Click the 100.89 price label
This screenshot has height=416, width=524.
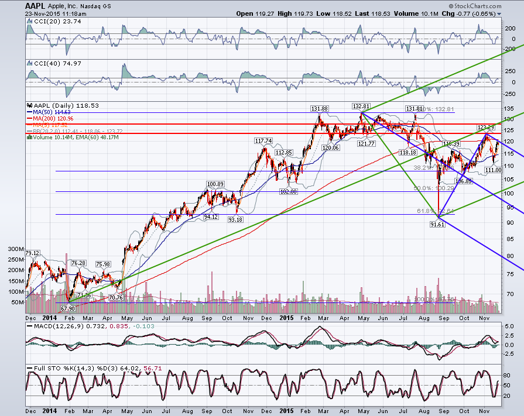coord(215,184)
